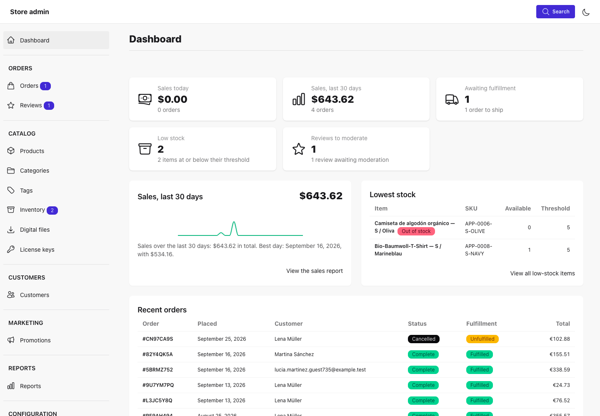Click order #L3JC5Y8Q
The height and width of the screenshot is (416, 600).
point(157,401)
